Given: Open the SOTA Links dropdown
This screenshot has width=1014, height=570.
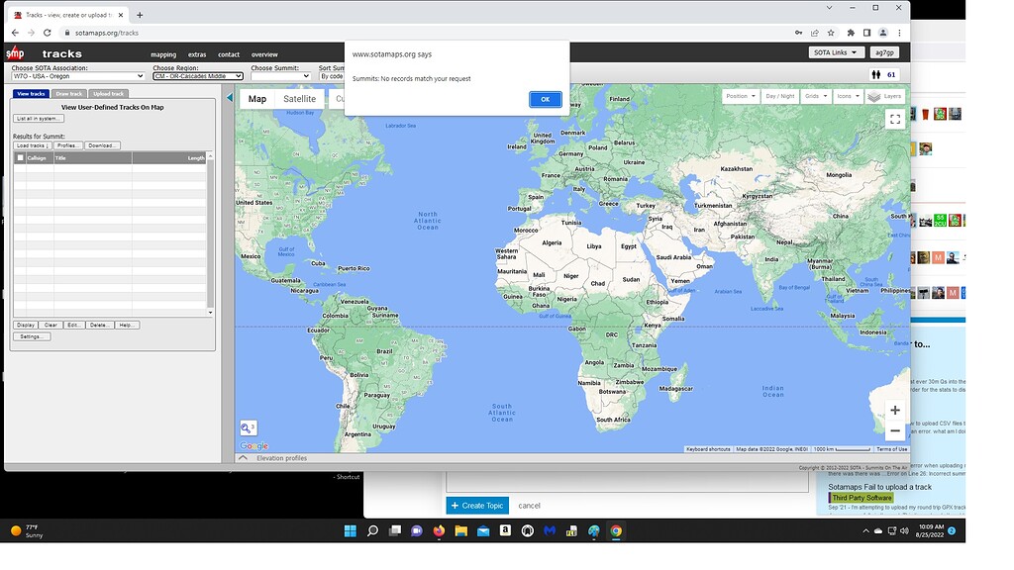Looking at the screenshot, I should (x=835, y=51).
